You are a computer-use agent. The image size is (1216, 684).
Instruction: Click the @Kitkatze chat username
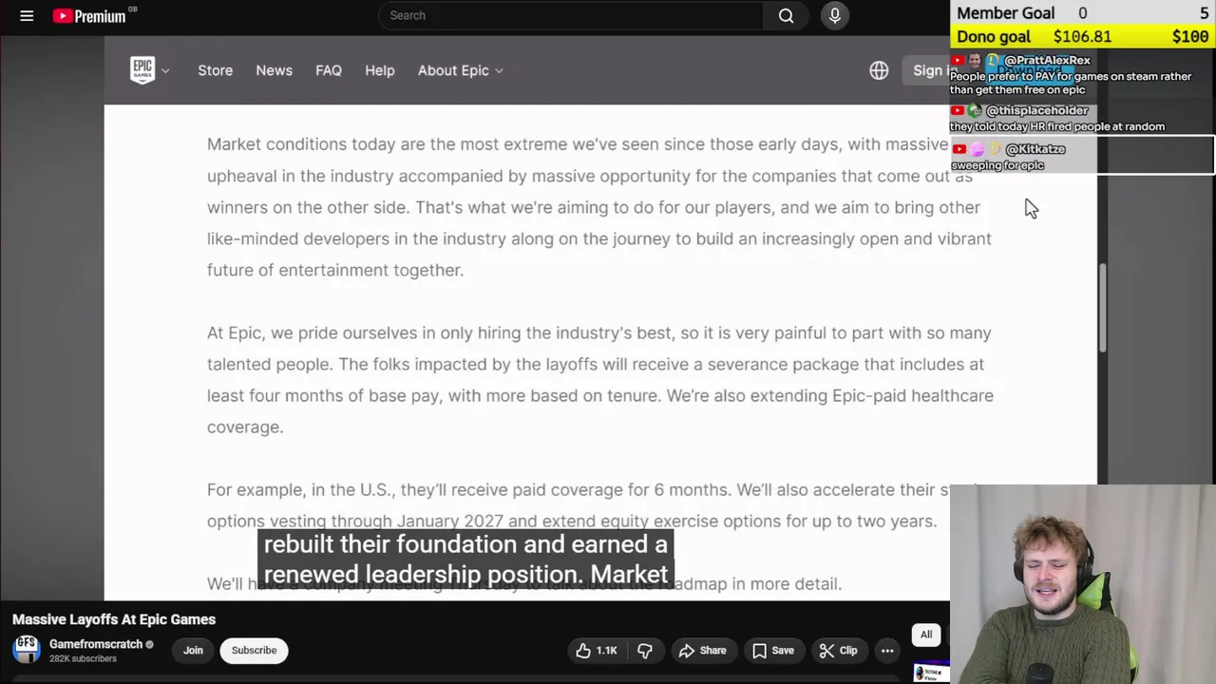tap(1035, 149)
